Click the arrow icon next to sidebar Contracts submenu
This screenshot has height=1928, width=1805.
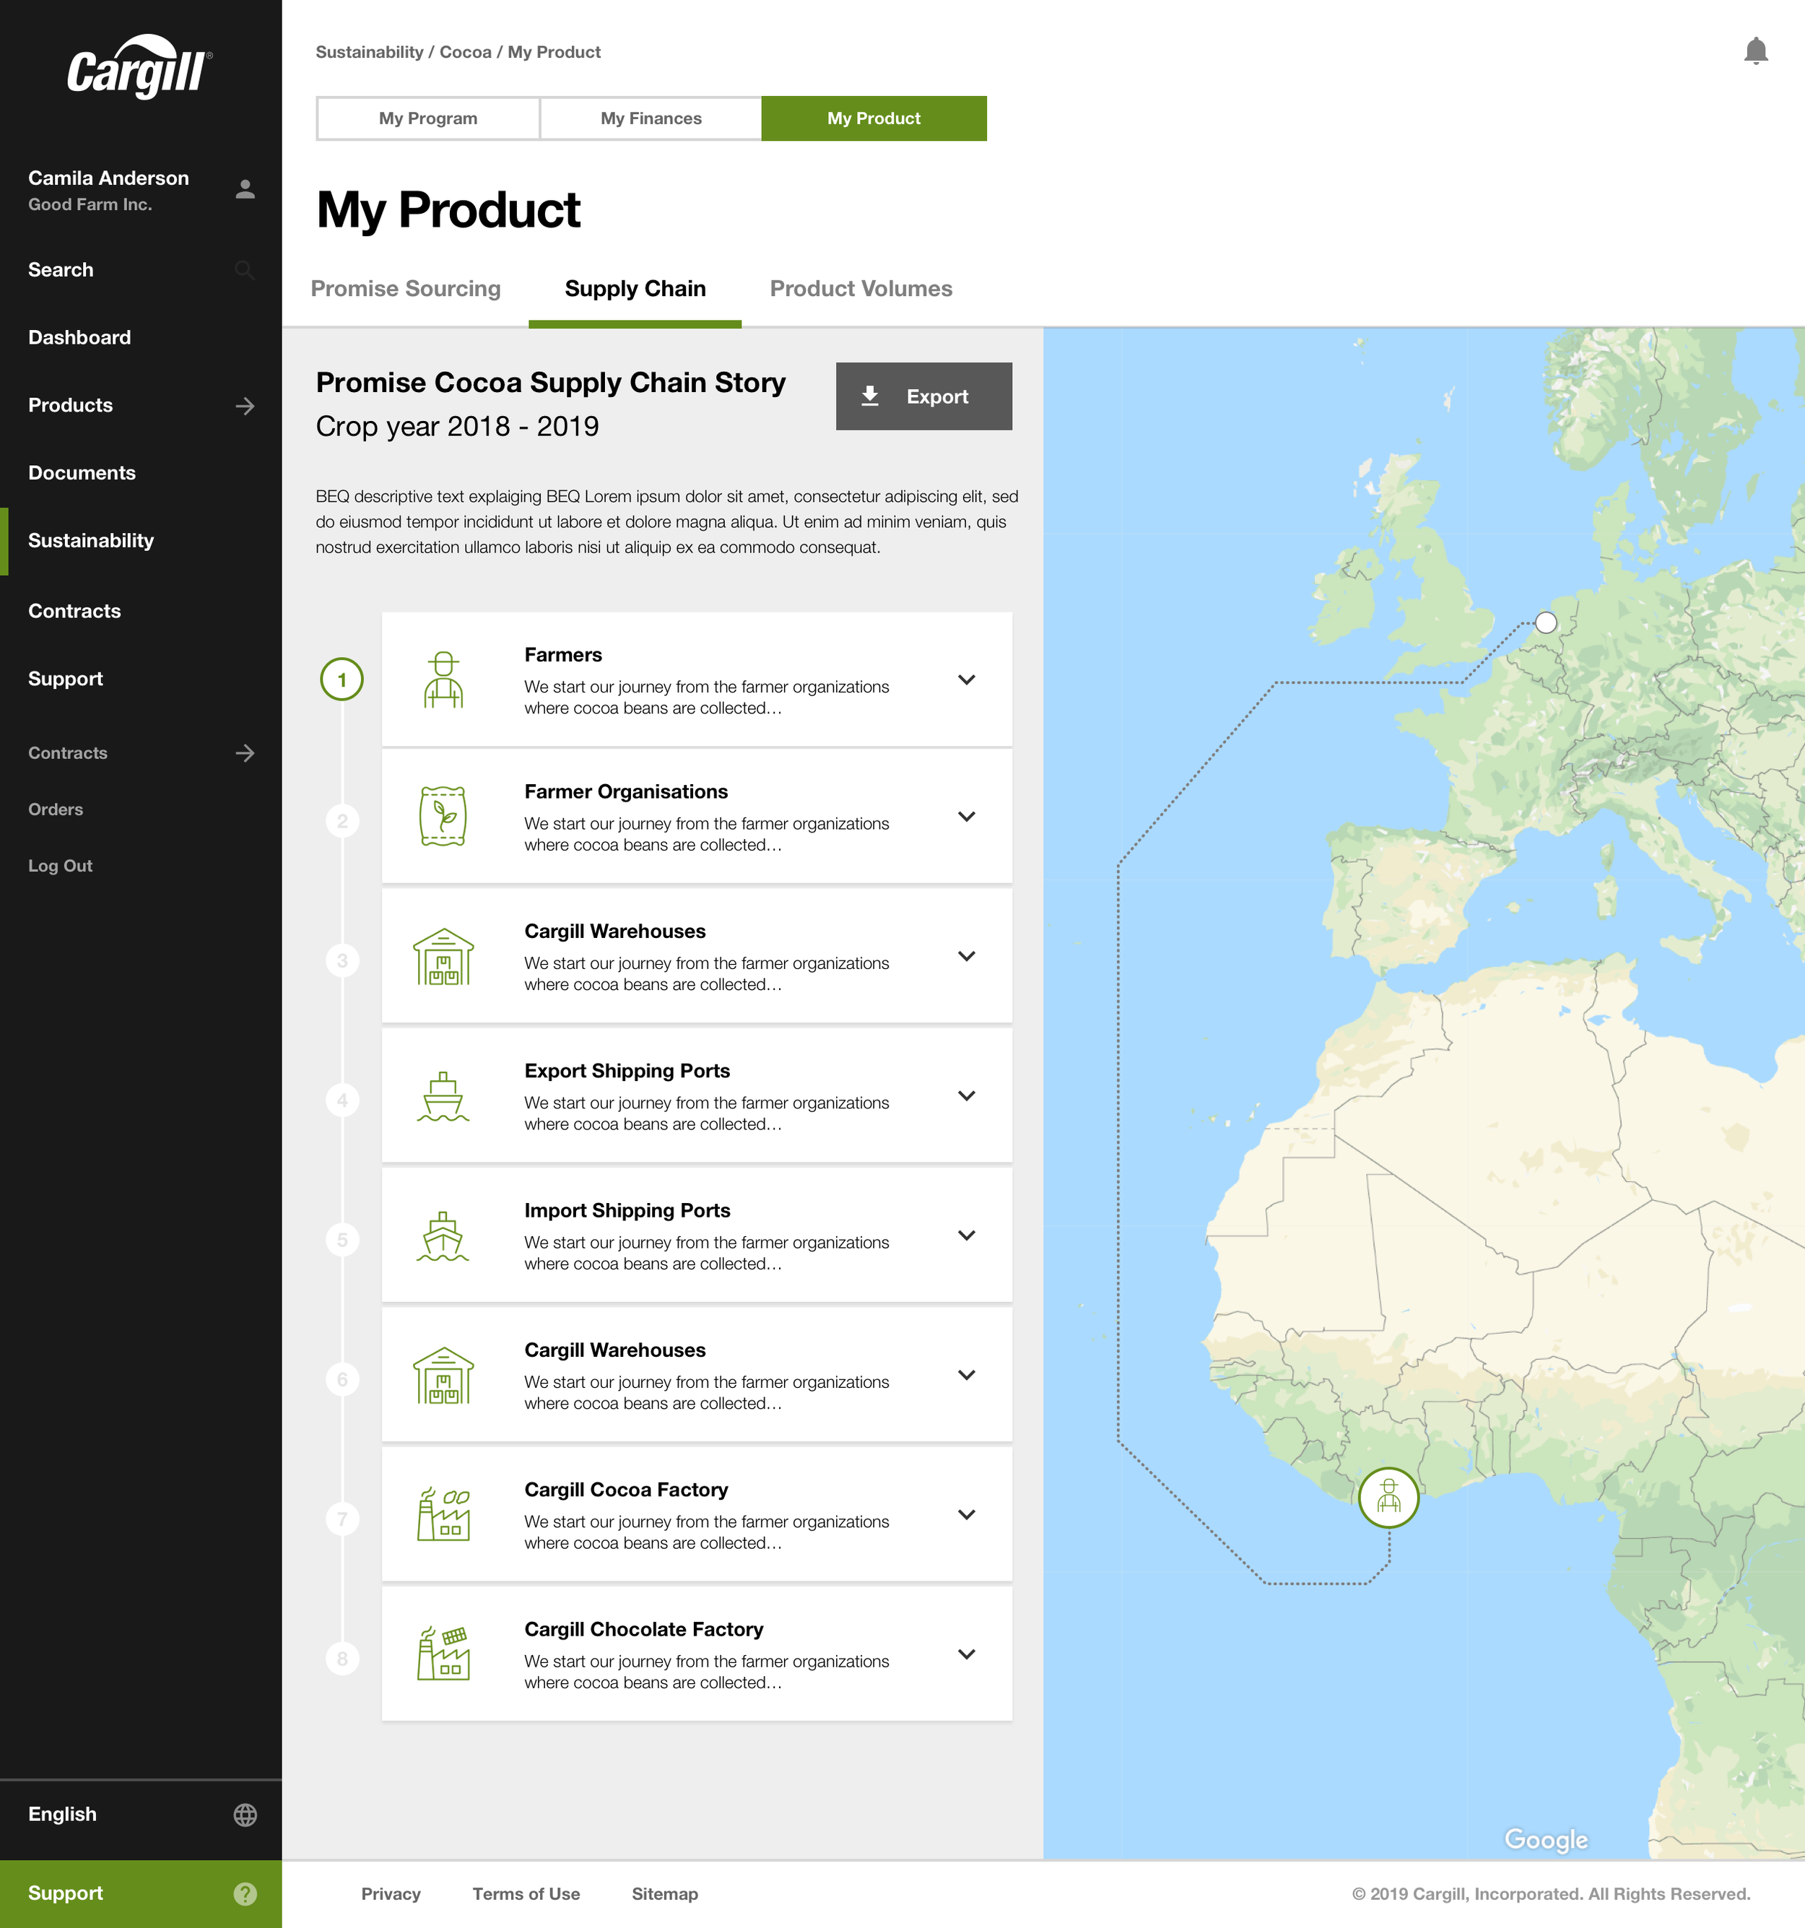[x=245, y=752]
